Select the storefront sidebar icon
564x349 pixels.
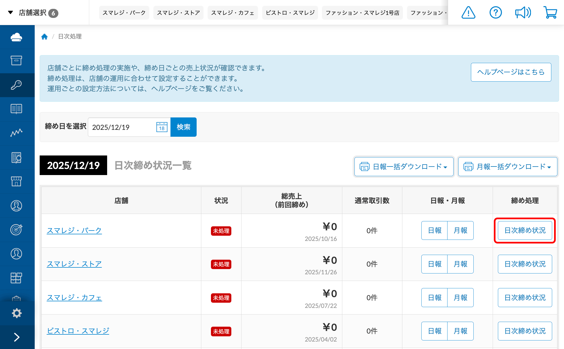point(17,181)
